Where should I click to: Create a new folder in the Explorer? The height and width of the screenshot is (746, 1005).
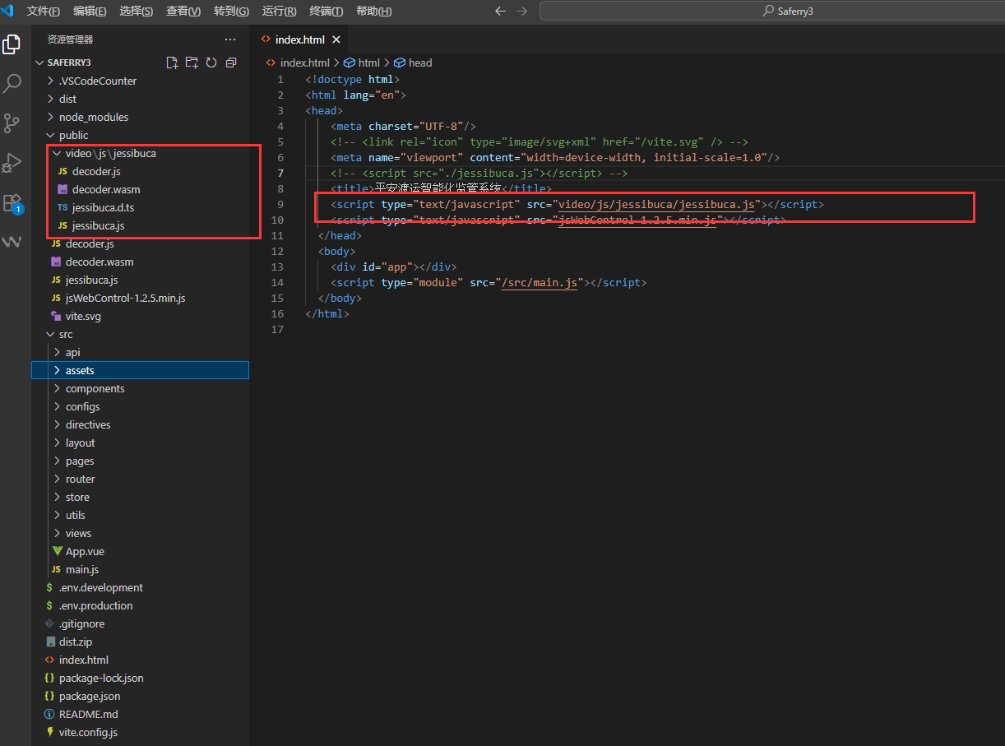tap(192, 62)
